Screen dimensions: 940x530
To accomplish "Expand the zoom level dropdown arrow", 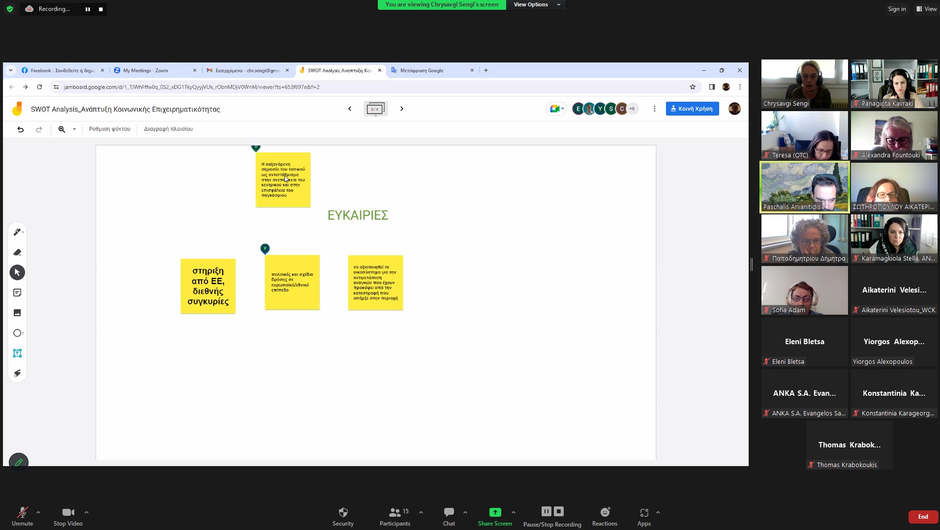I will point(74,129).
